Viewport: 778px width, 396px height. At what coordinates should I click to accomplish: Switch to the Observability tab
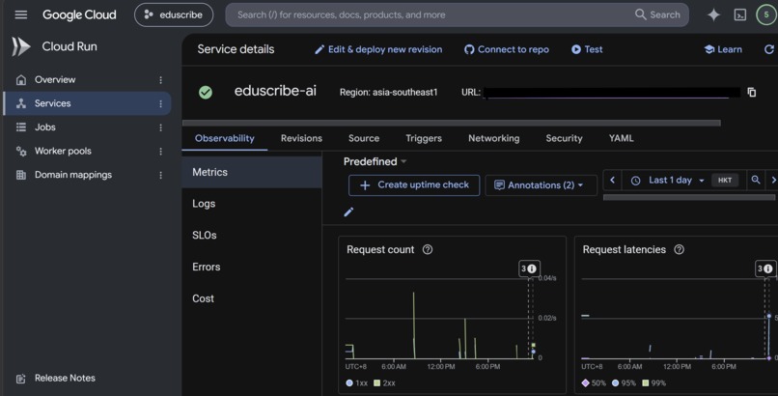coord(224,138)
